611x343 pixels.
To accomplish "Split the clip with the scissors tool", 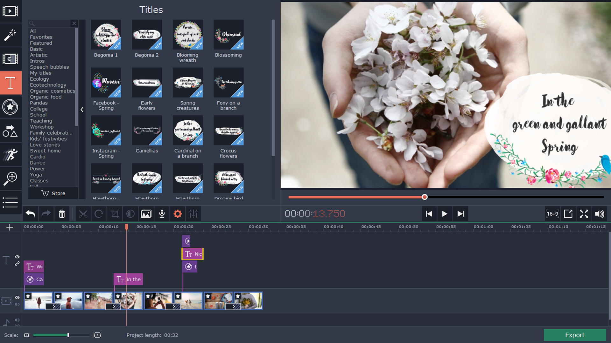I will tap(83, 214).
